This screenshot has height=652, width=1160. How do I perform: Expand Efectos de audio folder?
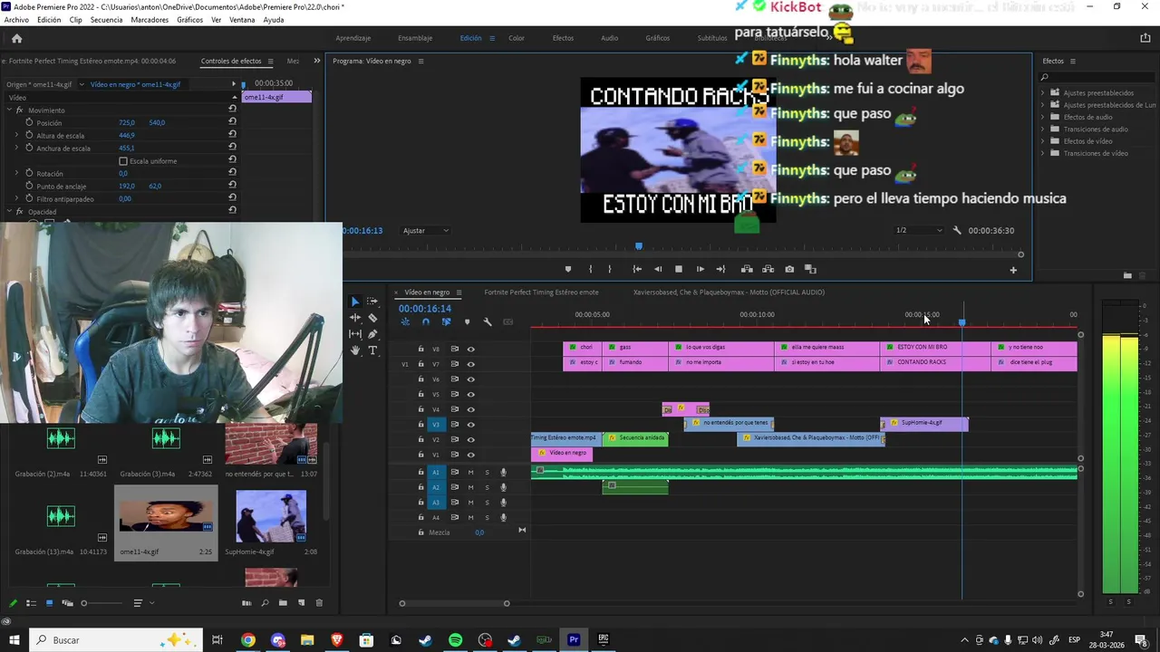tap(1042, 117)
